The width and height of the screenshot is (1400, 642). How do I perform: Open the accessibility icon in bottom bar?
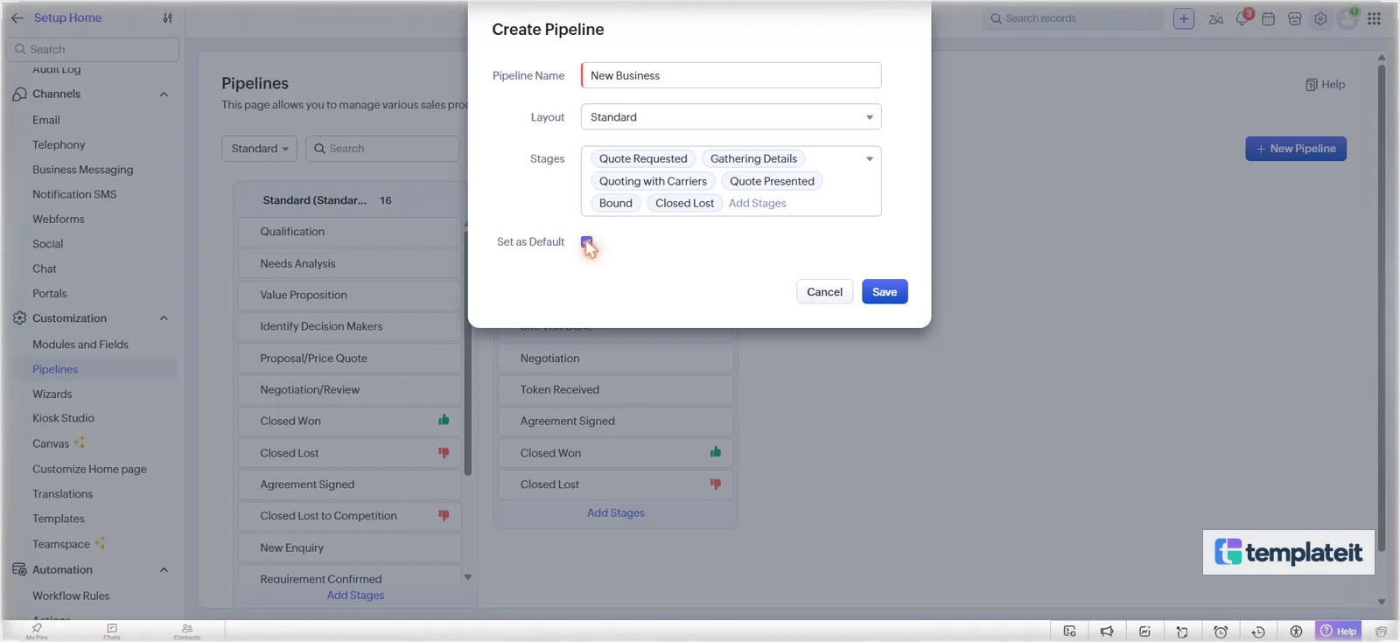1296,632
